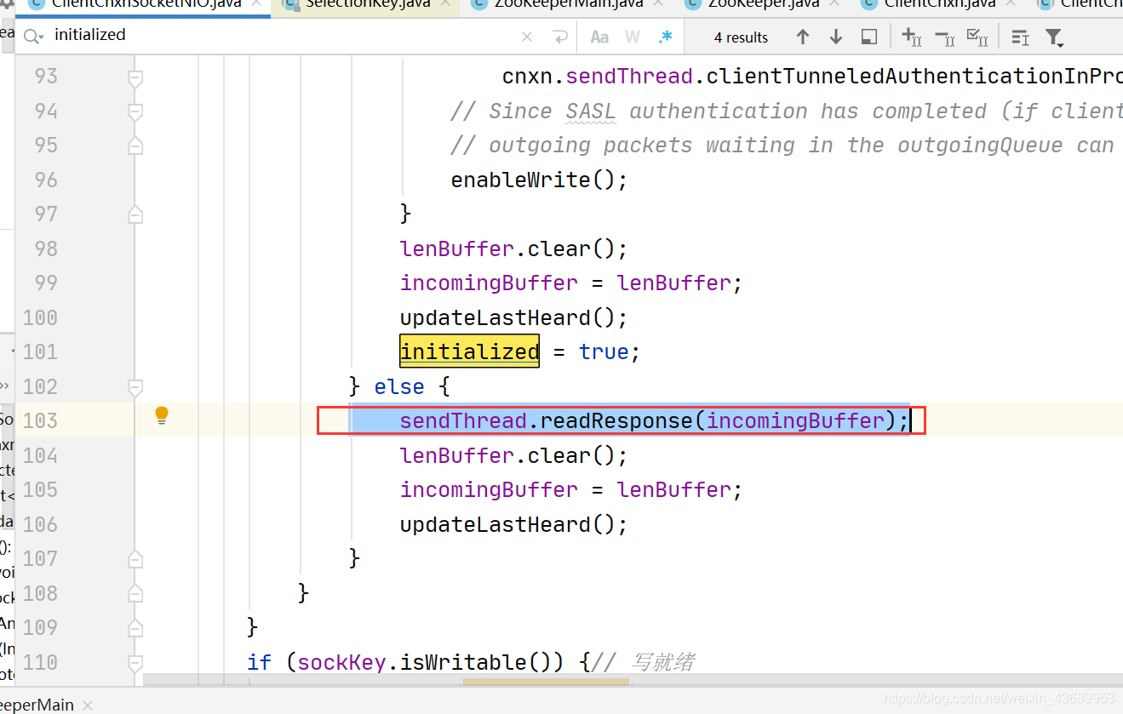Unselect occurrence icon in search bar
This screenshot has height=714, width=1123.
tap(945, 37)
